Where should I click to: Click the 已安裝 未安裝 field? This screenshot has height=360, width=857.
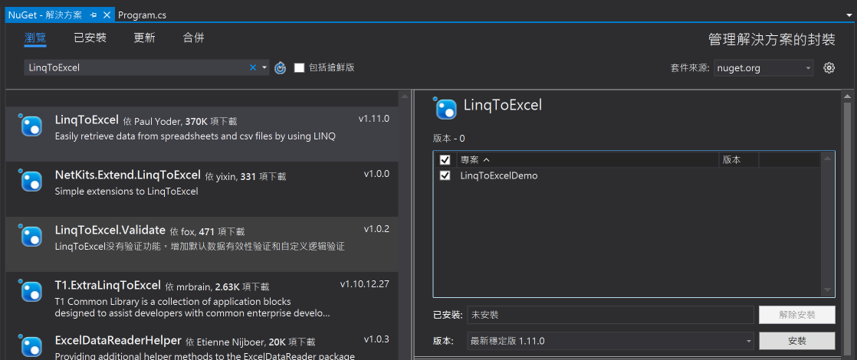[x=610, y=315]
